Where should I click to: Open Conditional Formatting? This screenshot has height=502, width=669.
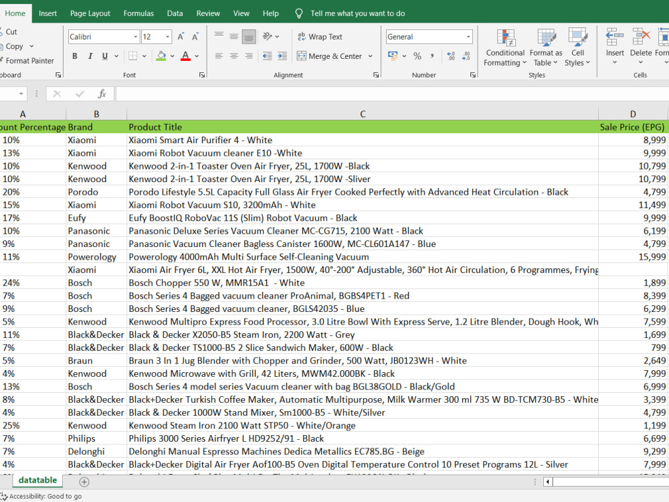(505, 48)
